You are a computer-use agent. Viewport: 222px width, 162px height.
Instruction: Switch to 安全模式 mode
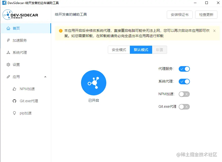click(x=119, y=50)
